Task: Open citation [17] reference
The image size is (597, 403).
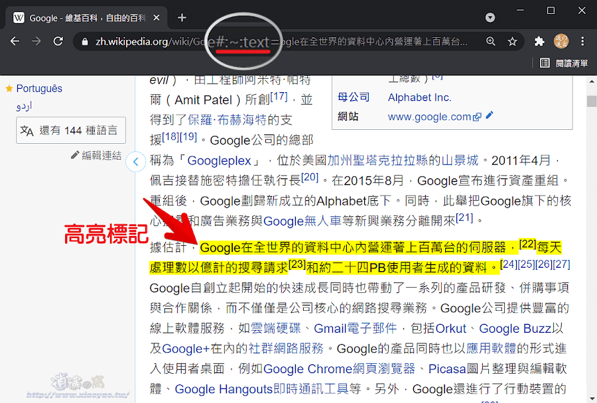Action: pyautogui.click(x=279, y=96)
